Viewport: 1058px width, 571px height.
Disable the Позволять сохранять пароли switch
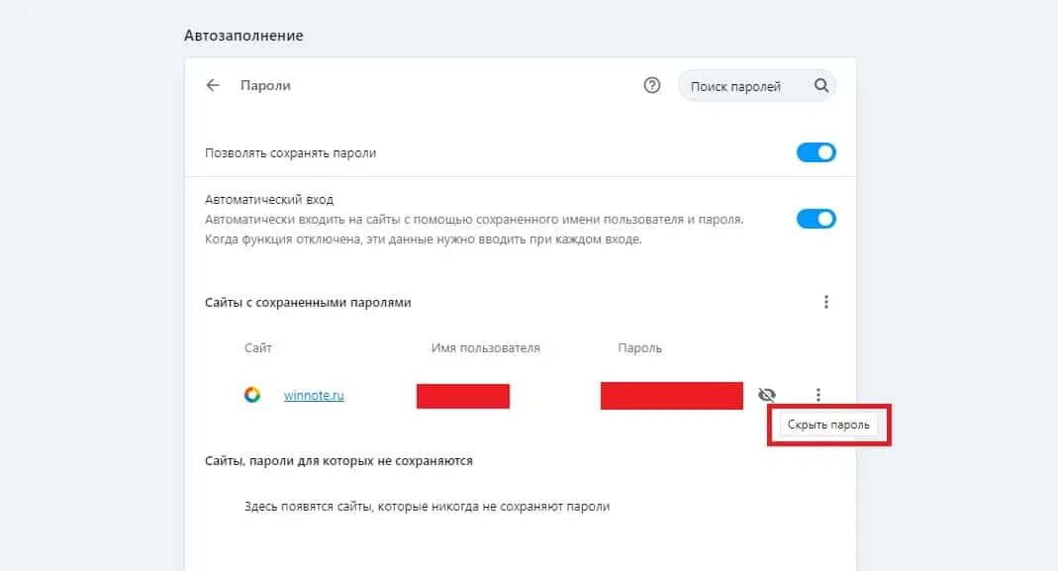[x=816, y=153]
